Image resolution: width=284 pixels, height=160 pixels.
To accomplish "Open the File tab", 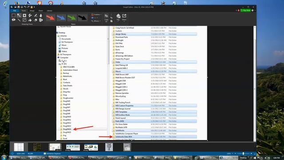I will tap(15, 11).
